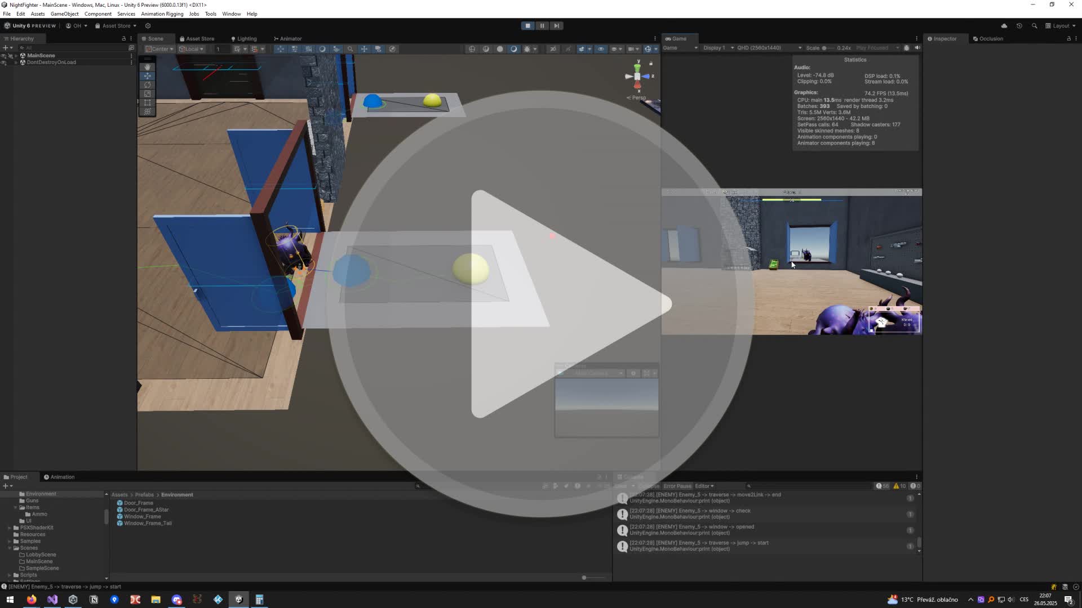Open Firefox from the taskbar

[32, 600]
